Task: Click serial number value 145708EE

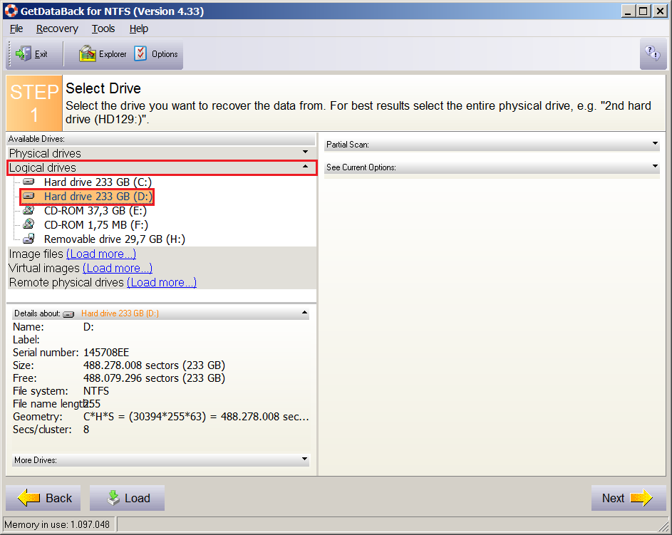Action: click(x=106, y=353)
